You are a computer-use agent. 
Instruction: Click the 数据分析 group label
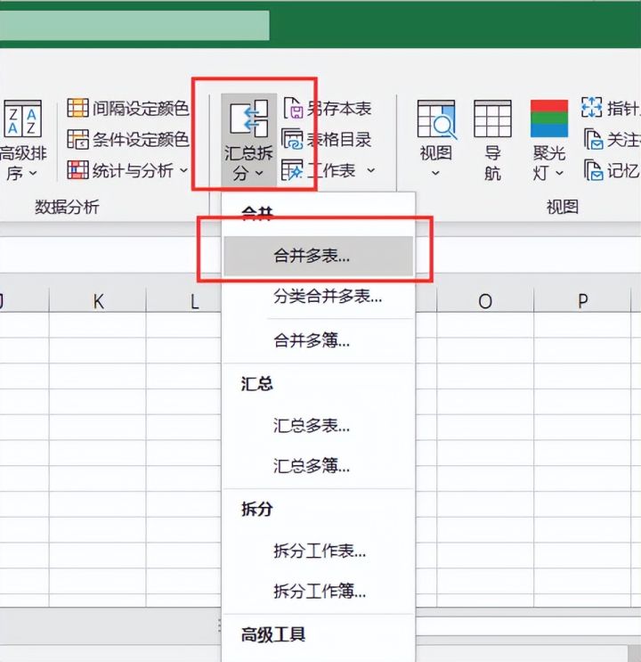pos(67,207)
